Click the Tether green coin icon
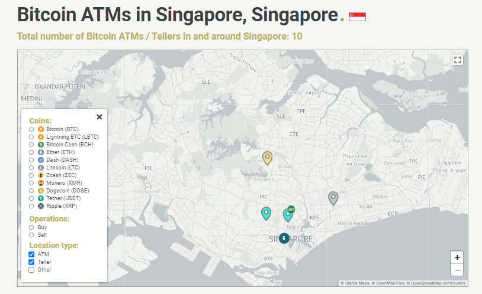This screenshot has width=482, height=294. (x=41, y=198)
